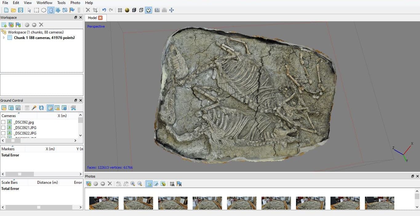This screenshot has width=420, height=216.
Task: Activate the Crop Selection tool
Action: click(x=95, y=10)
